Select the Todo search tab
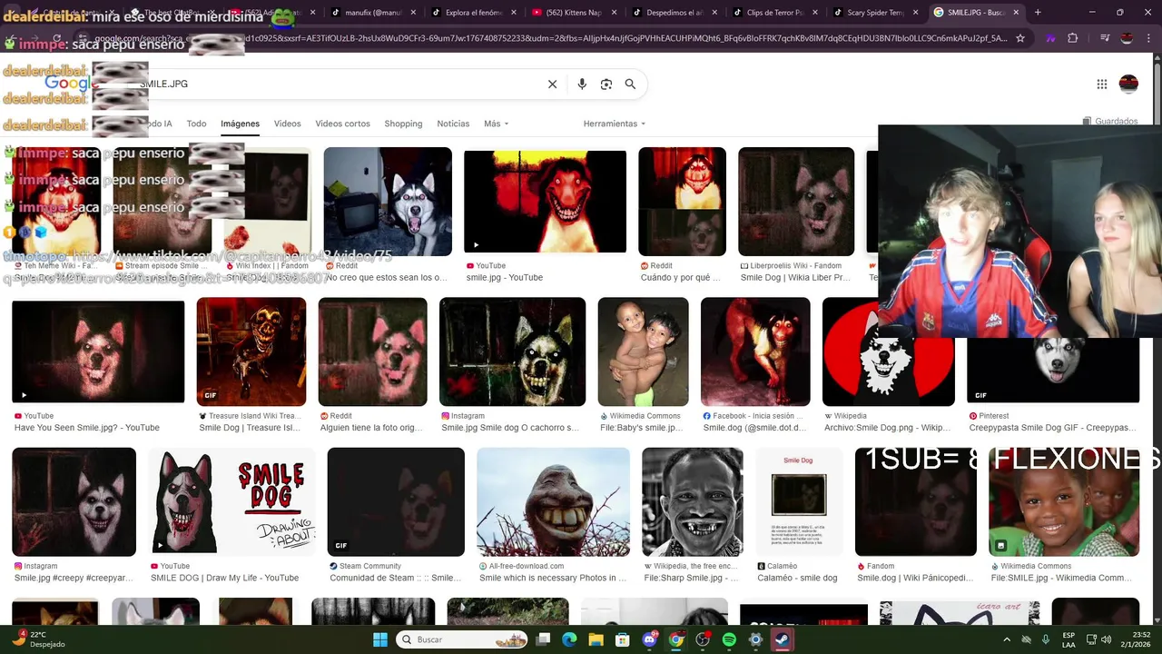 (196, 124)
